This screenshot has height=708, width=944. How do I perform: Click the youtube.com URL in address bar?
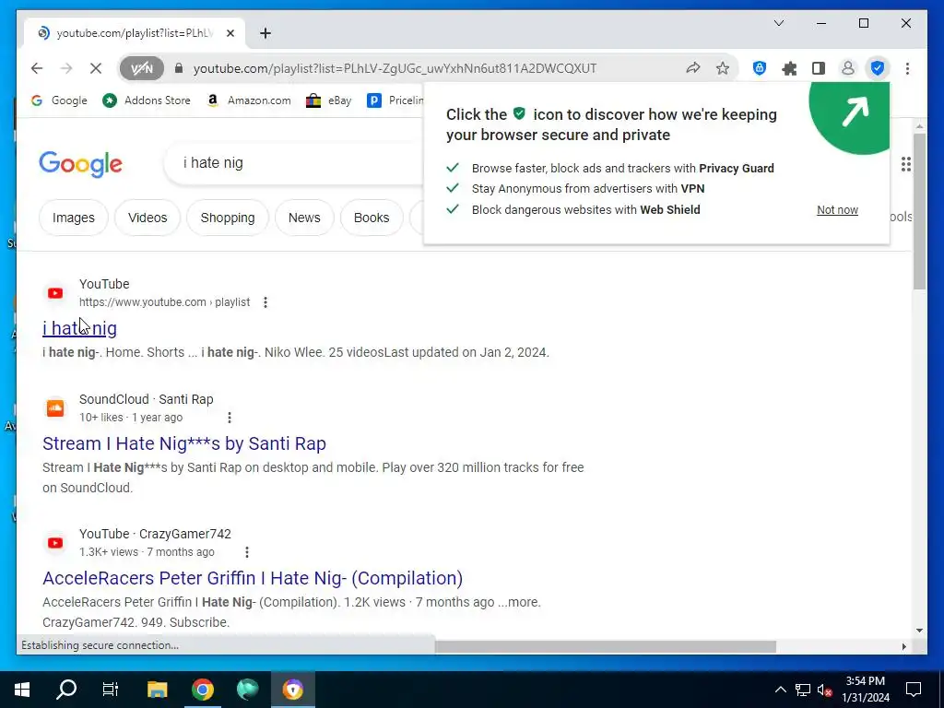pyautogui.click(x=395, y=68)
